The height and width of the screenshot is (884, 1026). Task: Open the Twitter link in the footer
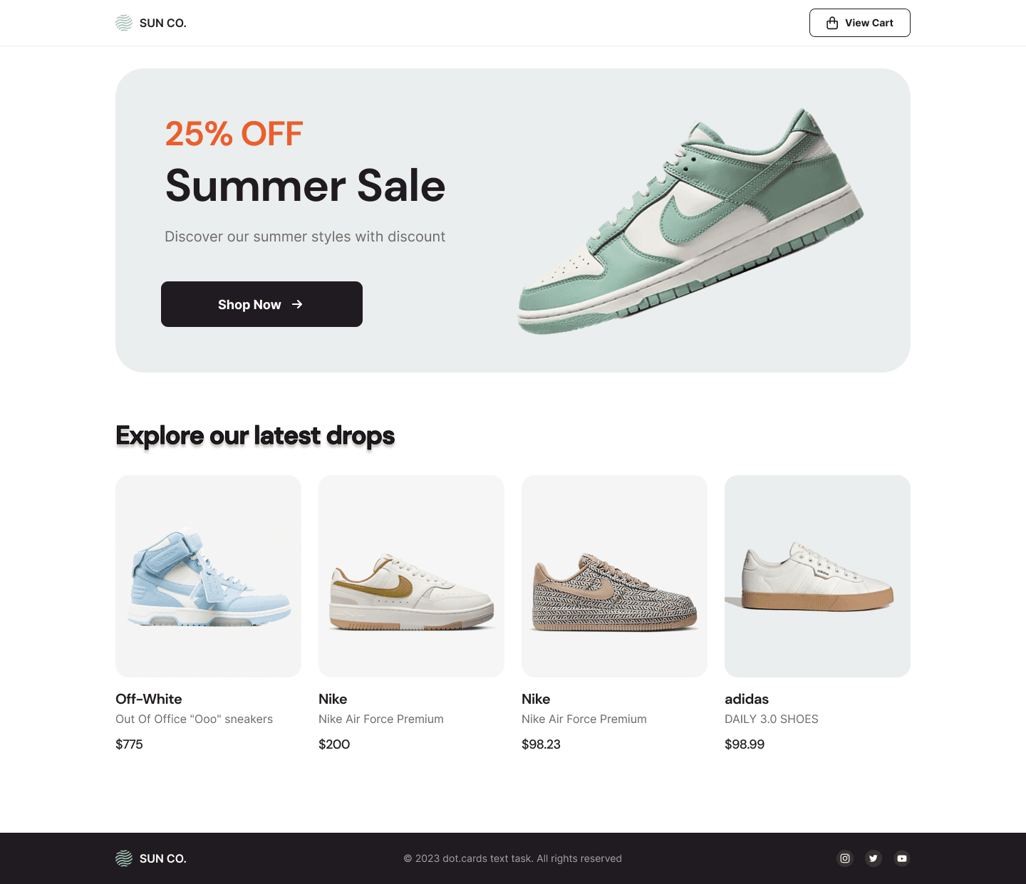874,858
